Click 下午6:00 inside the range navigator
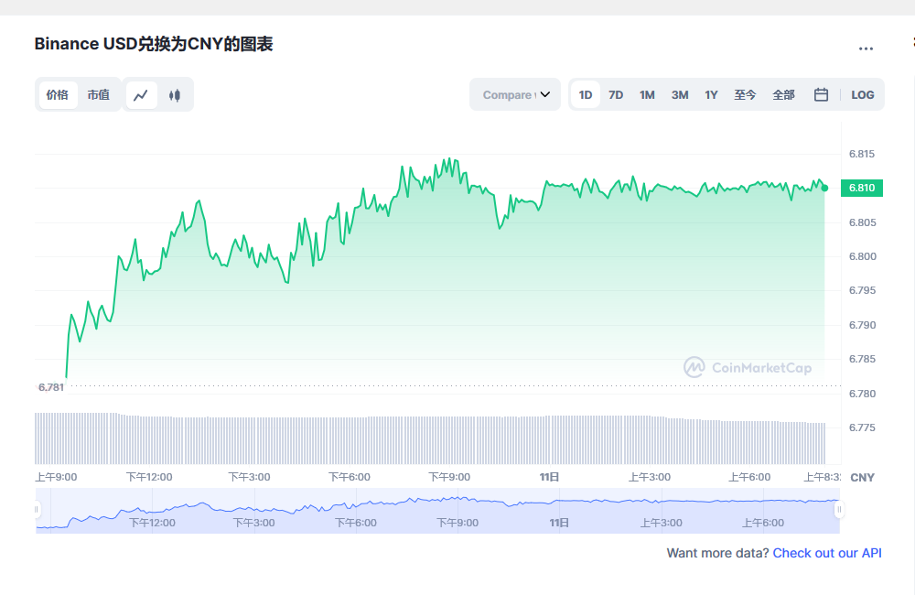The width and height of the screenshot is (915, 595). pyautogui.click(x=356, y=523)
